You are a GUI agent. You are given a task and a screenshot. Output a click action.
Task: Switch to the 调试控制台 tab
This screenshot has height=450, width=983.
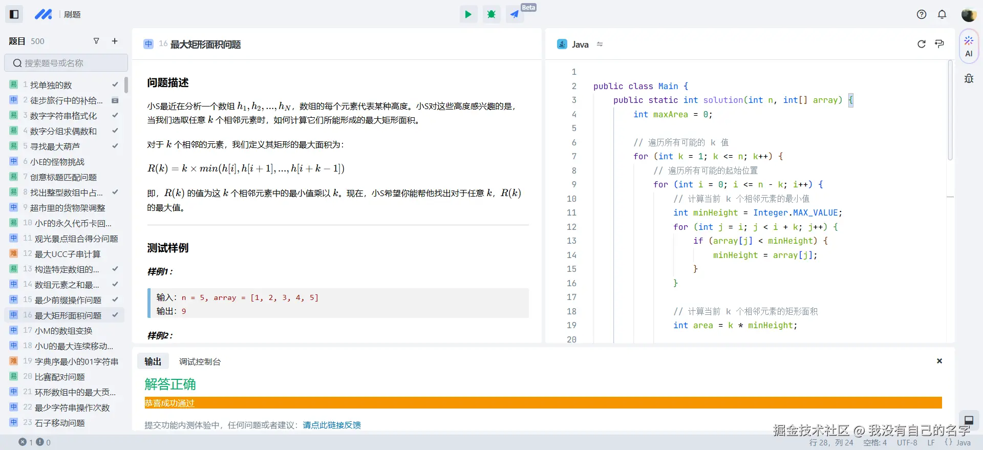[x=200, y=361]
